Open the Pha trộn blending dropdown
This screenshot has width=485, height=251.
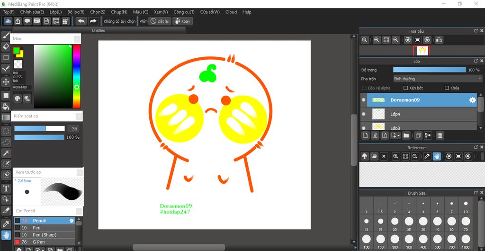[x=437, y=79]
